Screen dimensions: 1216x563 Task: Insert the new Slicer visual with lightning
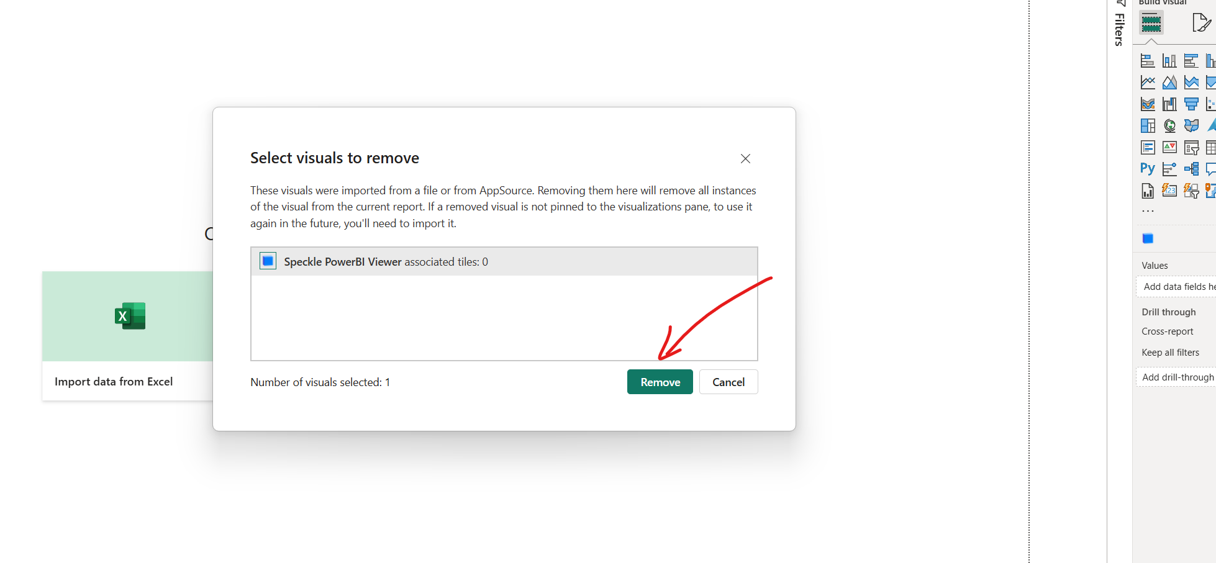[1191, 191]
